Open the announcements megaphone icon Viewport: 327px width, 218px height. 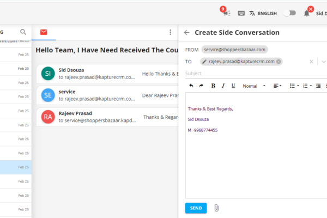[227, 13]
